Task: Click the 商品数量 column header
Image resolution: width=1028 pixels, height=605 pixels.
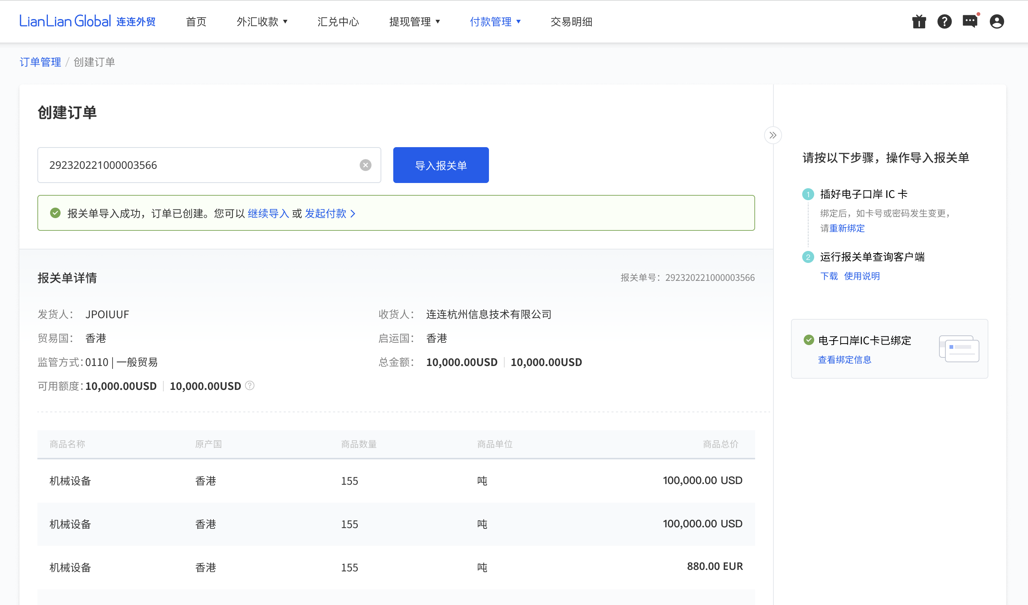Action: [x=359, y=444]
